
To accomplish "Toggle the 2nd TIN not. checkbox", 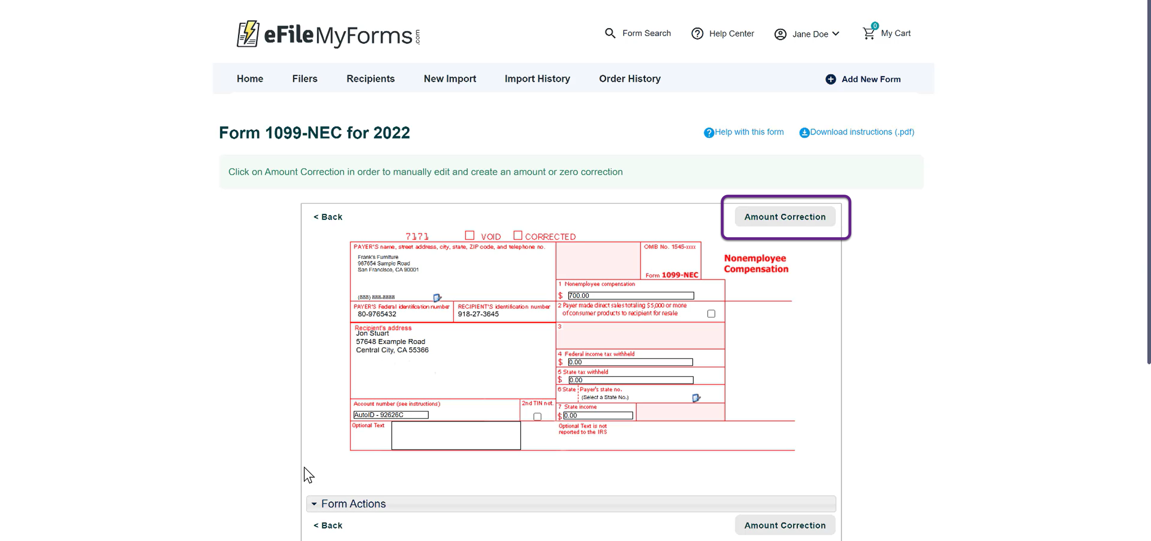I will [x=537, y=416].
